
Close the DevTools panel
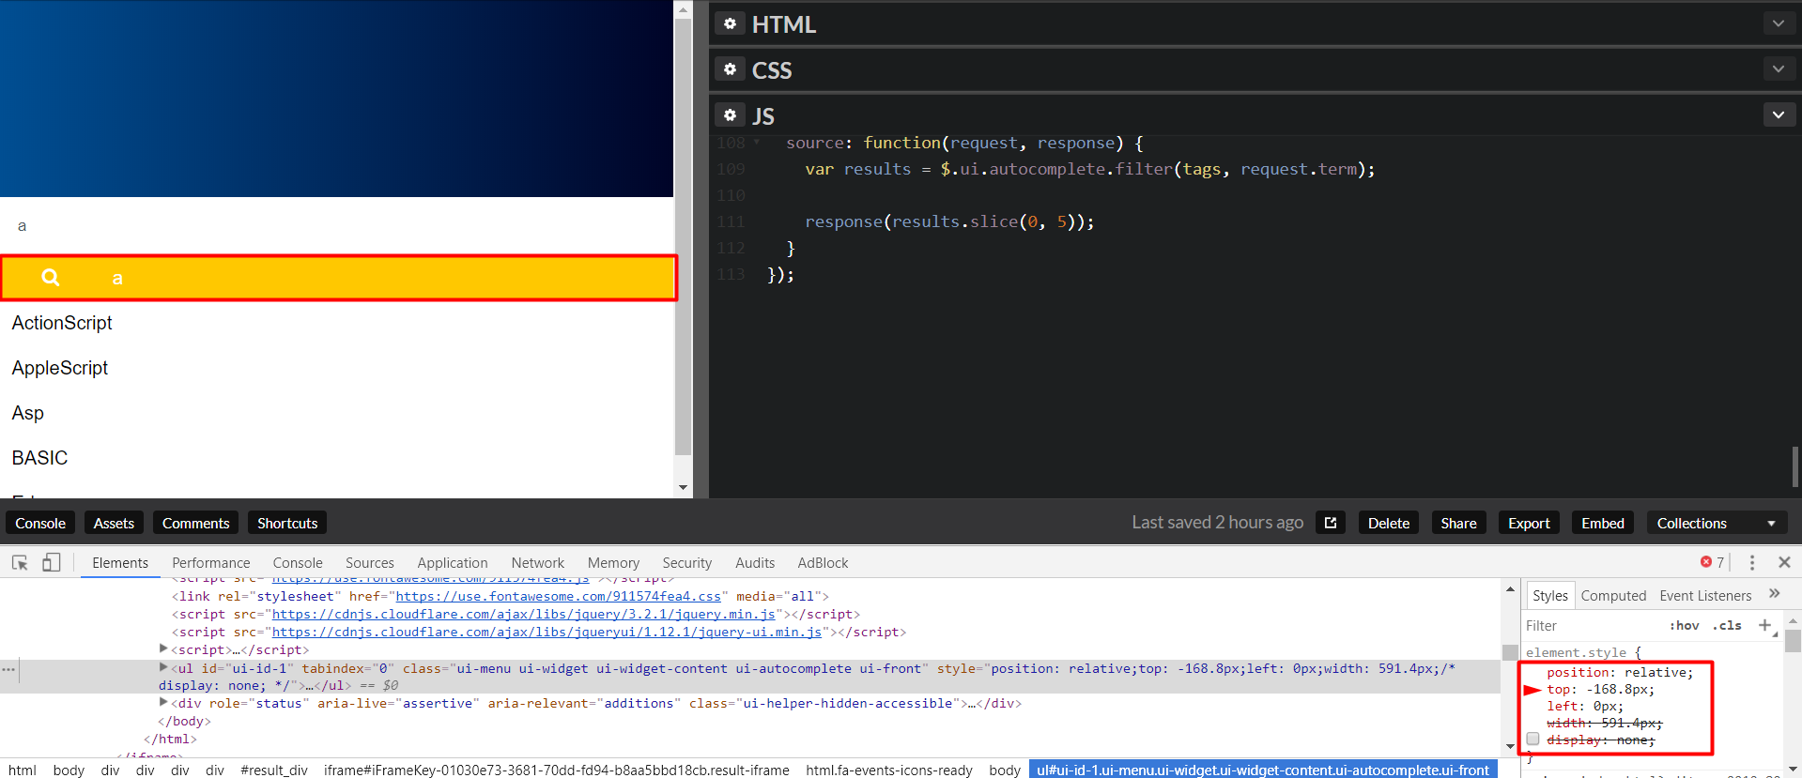click(1784, 562)
